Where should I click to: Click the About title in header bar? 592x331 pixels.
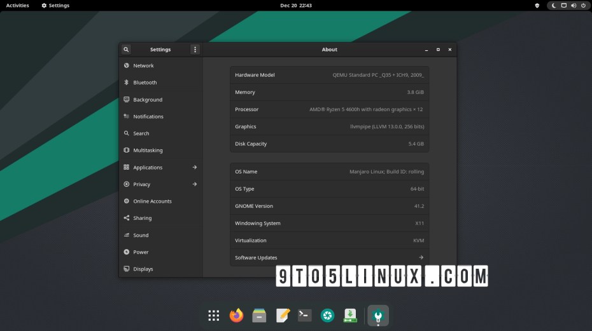click(x=330, y=50)
